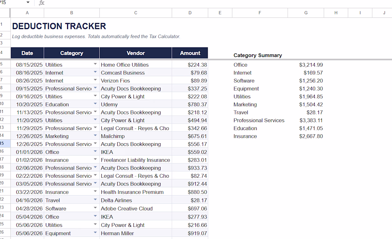
Task: Select the Udemy vendor cell
Action: (136, 104)
